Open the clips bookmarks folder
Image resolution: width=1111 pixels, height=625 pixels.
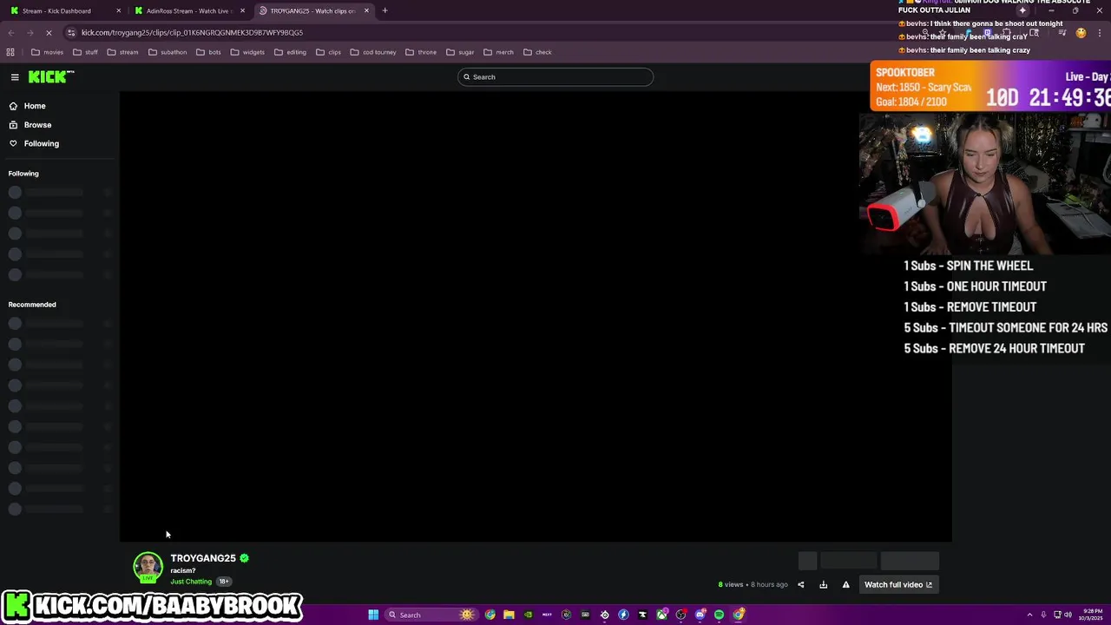(328, 52)
